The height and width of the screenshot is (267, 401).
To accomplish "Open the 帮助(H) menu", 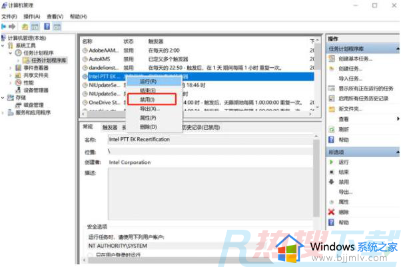I will coord(78,17).
